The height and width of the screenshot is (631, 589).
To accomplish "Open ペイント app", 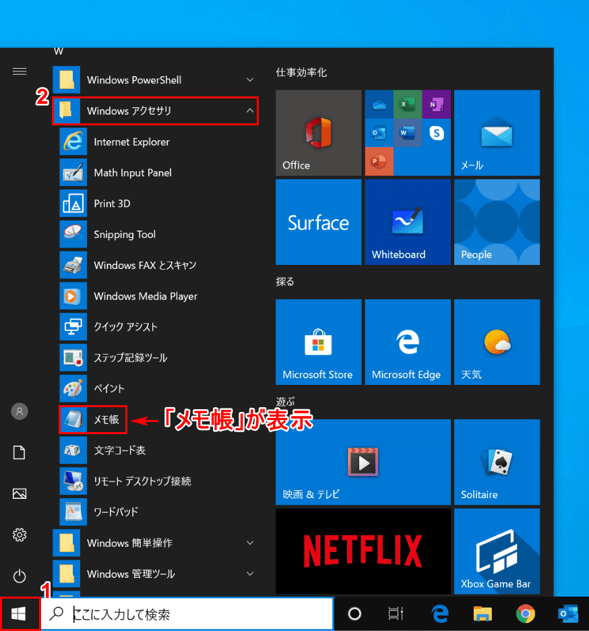I will pos(157,389).
